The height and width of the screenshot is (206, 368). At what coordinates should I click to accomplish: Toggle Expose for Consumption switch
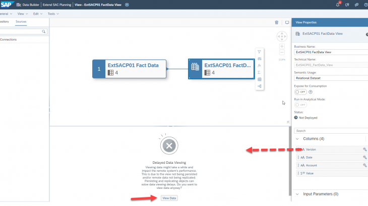coord(300,92)
